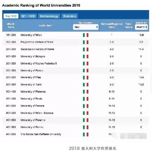
Task: Click the flag icon in Vita-Salute San Raffaele row
Action: pyautogui.click(x=86, y=134)
